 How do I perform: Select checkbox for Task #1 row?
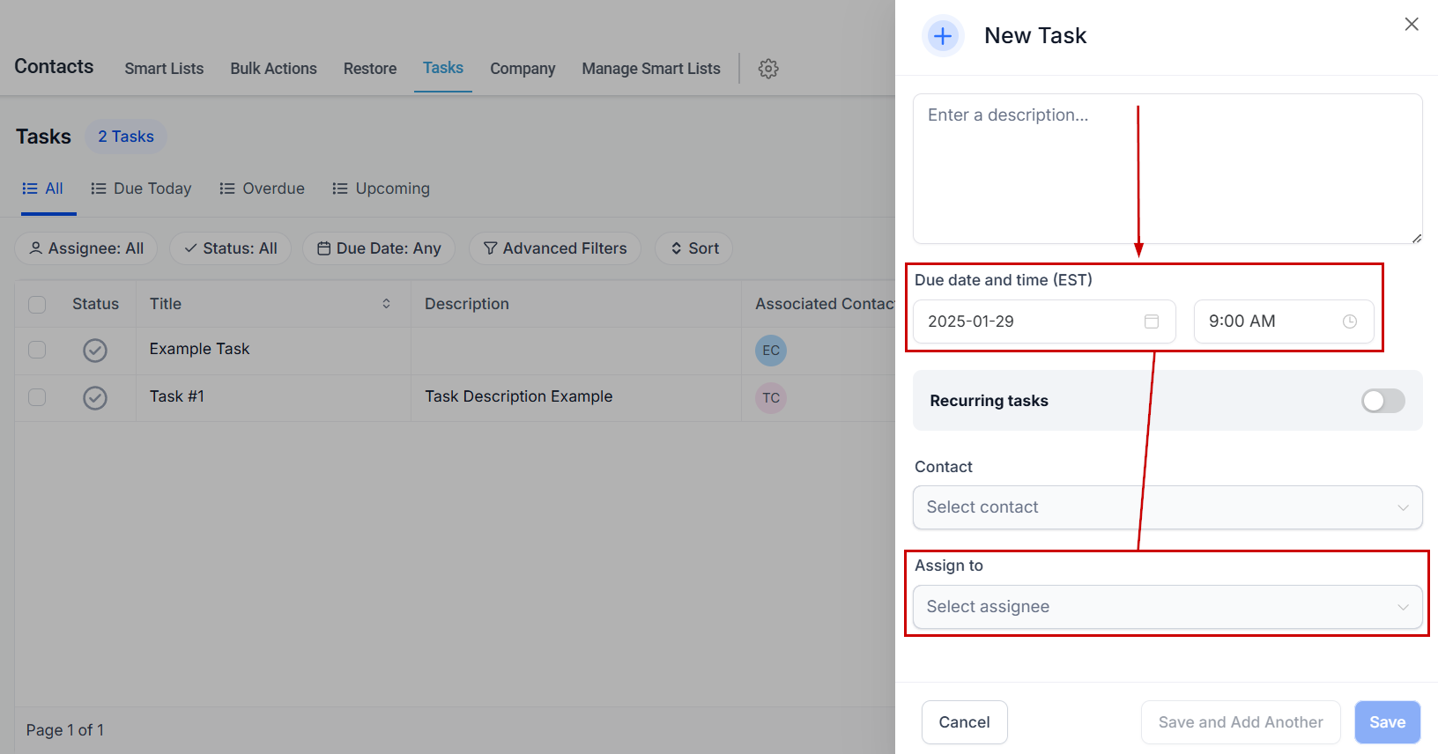[x=37, y=397]
